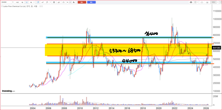Redo the last chart action

70,2
